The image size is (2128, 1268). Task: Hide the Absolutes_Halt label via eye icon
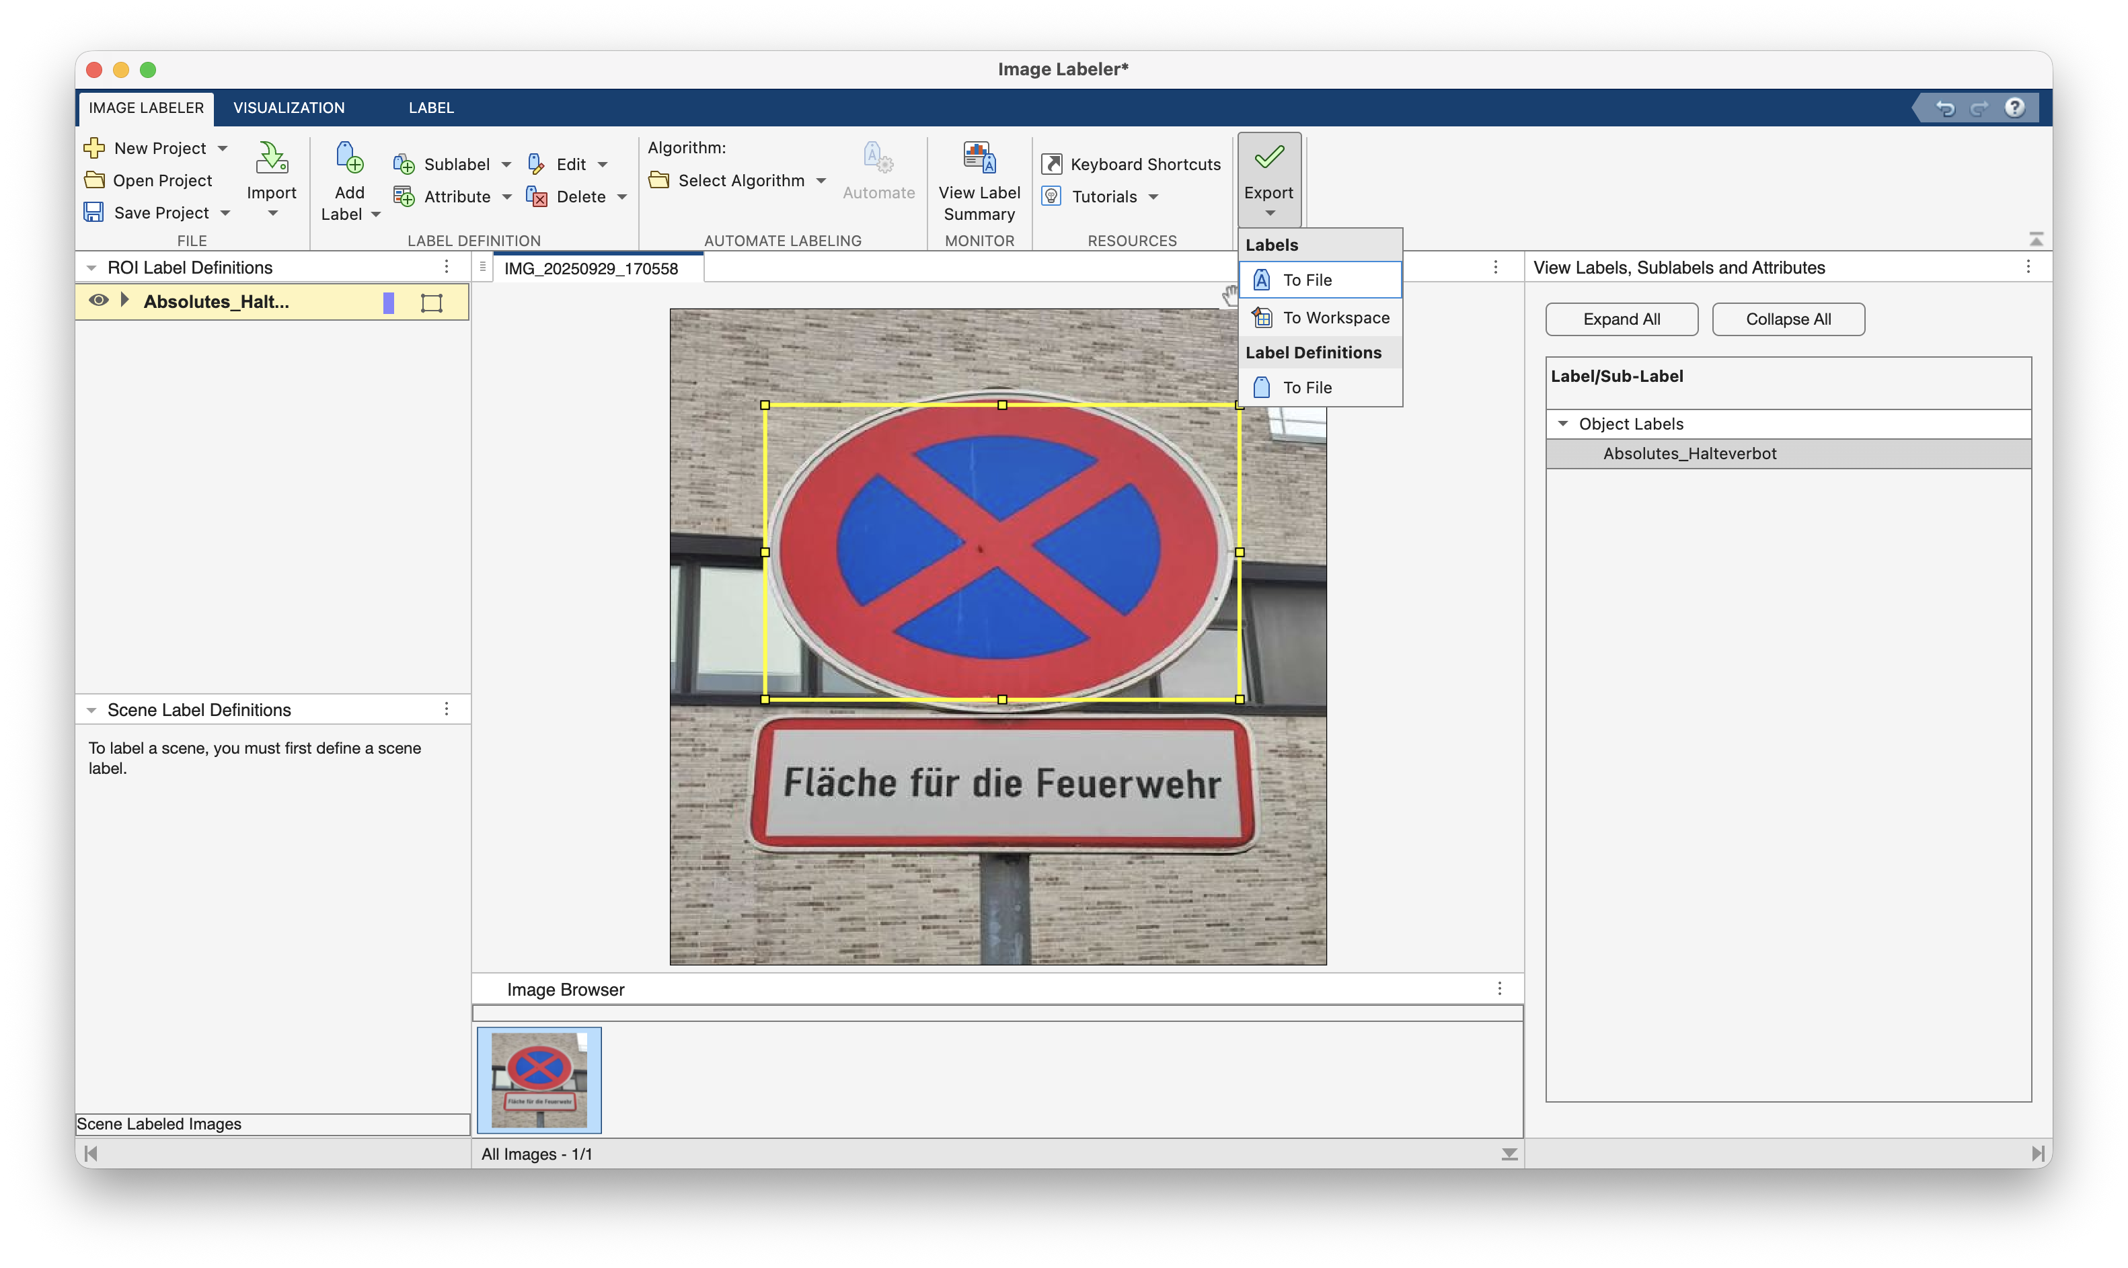coord(99,301)
